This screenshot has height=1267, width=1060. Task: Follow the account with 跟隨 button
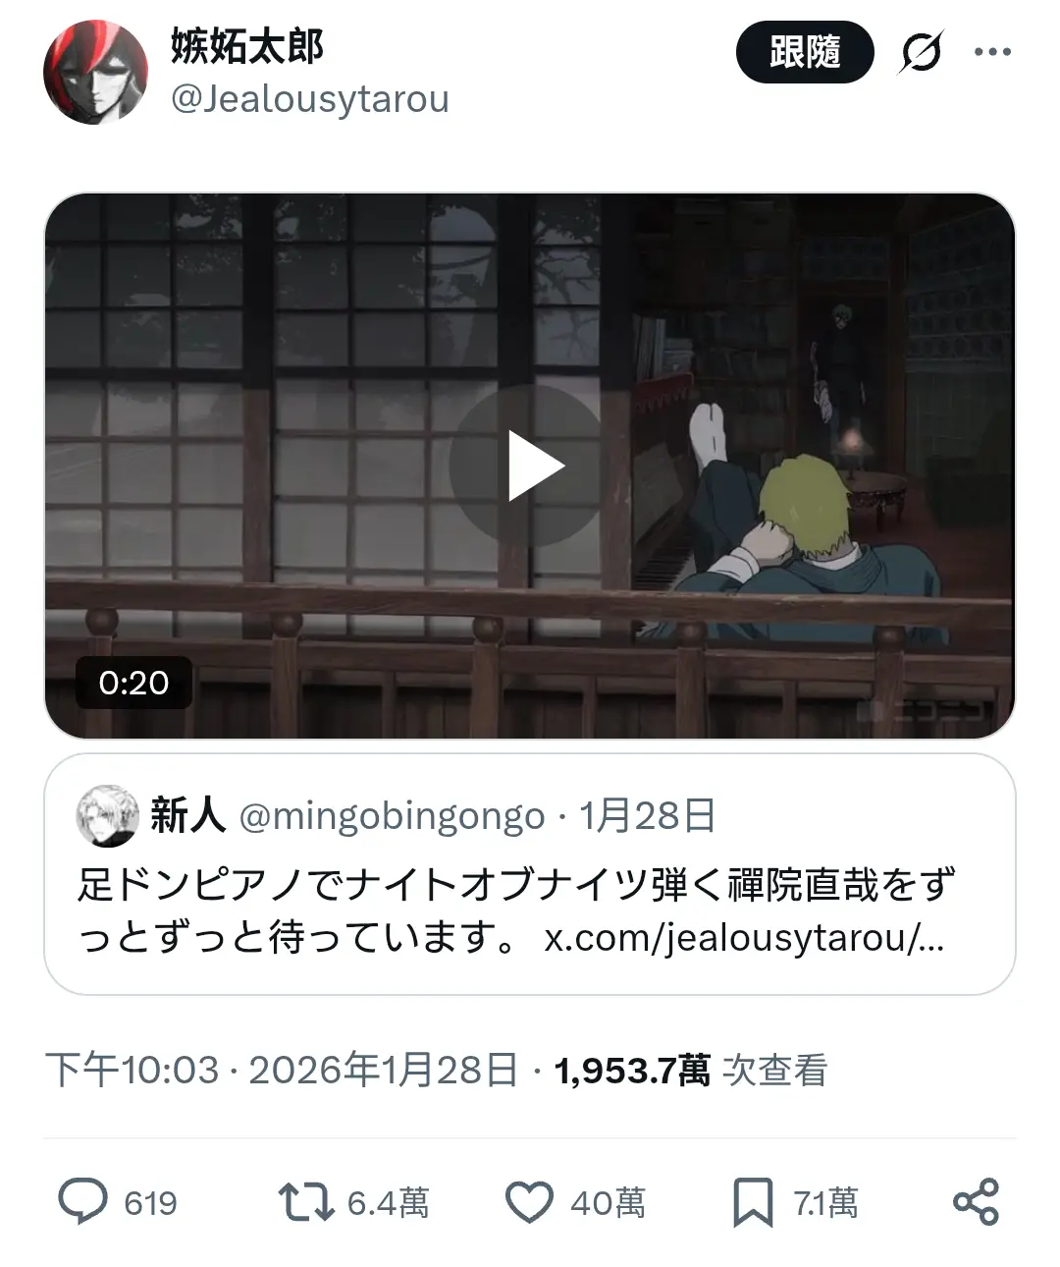click(x=805, y=52)
